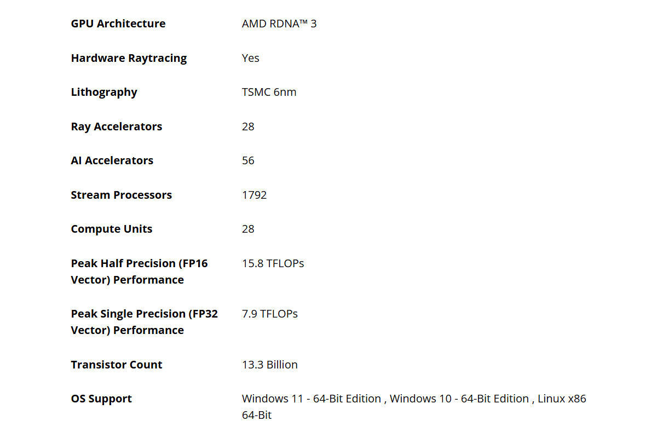Select the AMD RDNA 3 value
The height and width of the screenshot is (438, 657).
[279, 24]
